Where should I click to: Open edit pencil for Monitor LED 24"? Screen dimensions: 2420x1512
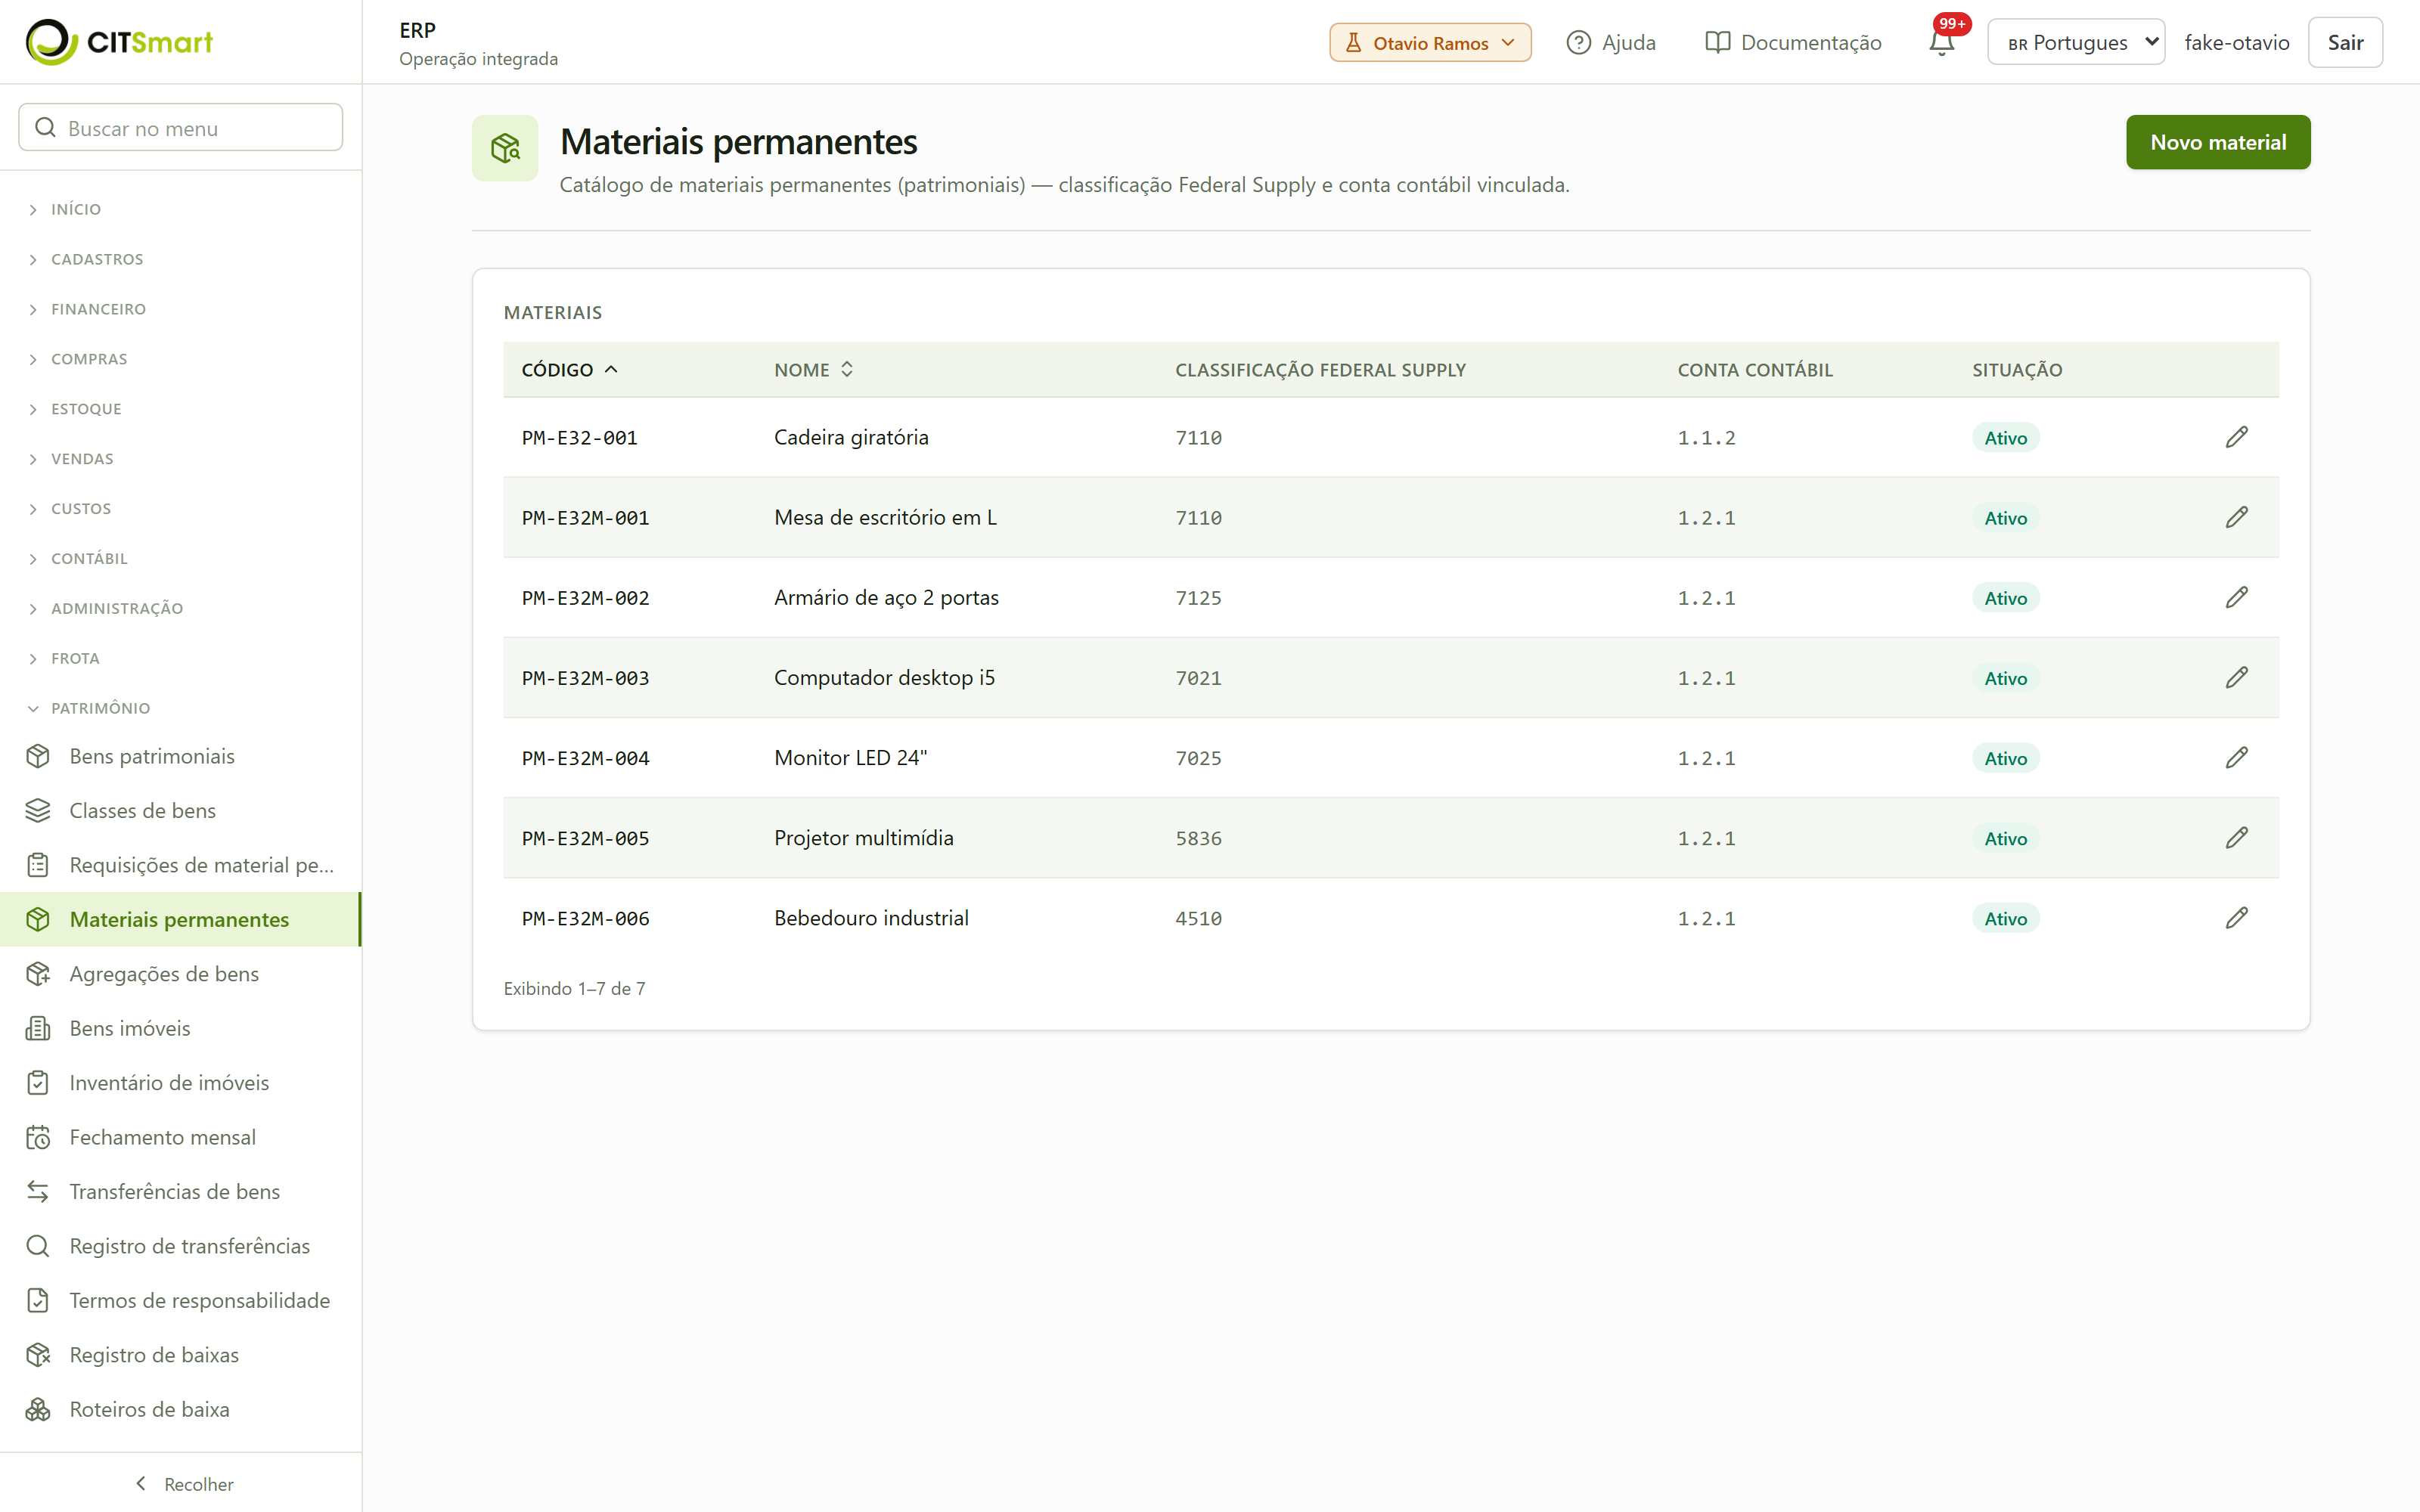[2236, 757]
